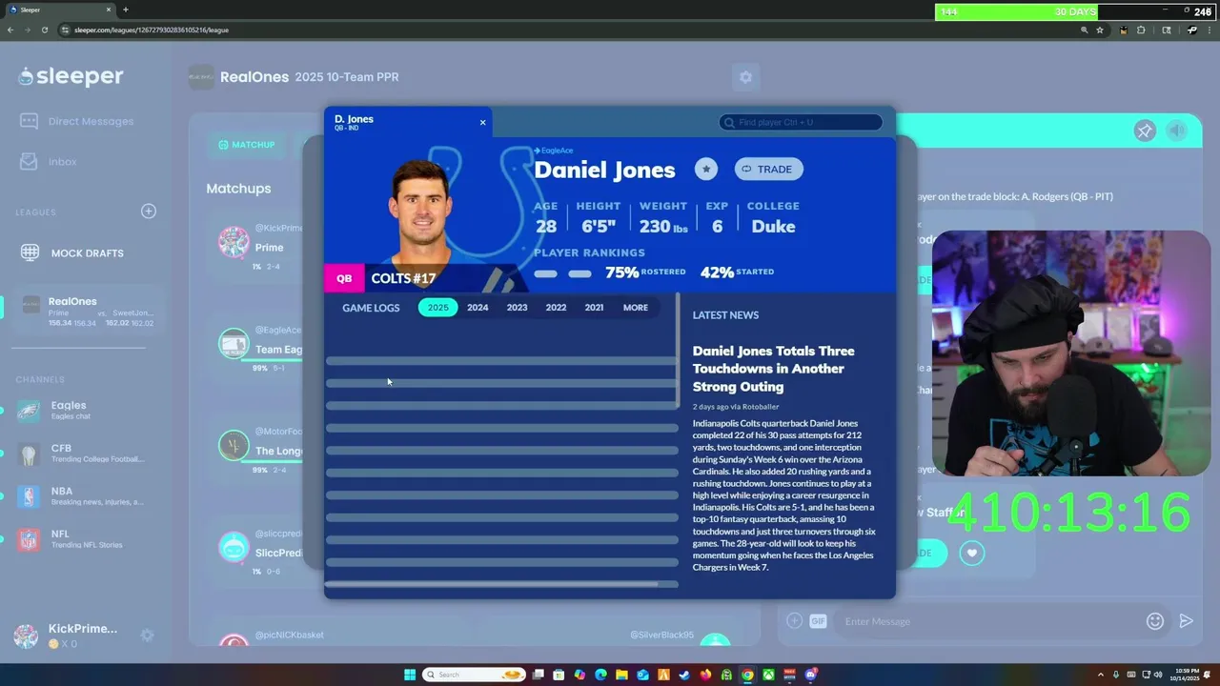Image resolution: width=1220 pixels, height=686 pixels.
Task: Click the browser address bar URL
Action: click(x=151, y=30)
